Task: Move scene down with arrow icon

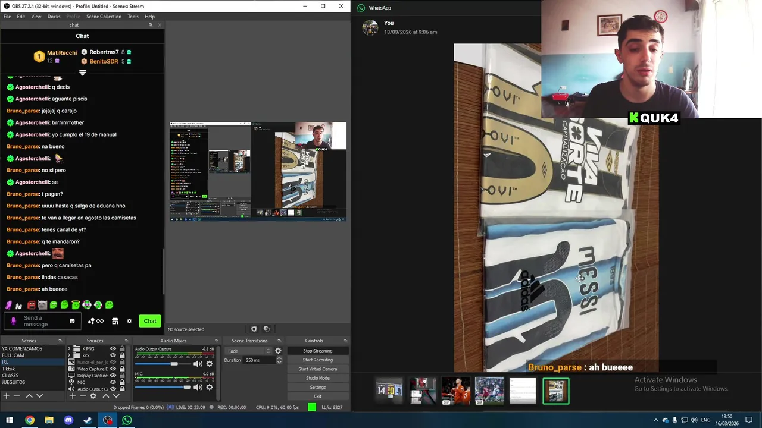Action: click(x=39, y=396)
